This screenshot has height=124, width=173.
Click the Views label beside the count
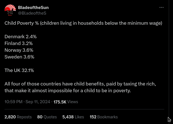click(x=73, y=102)
